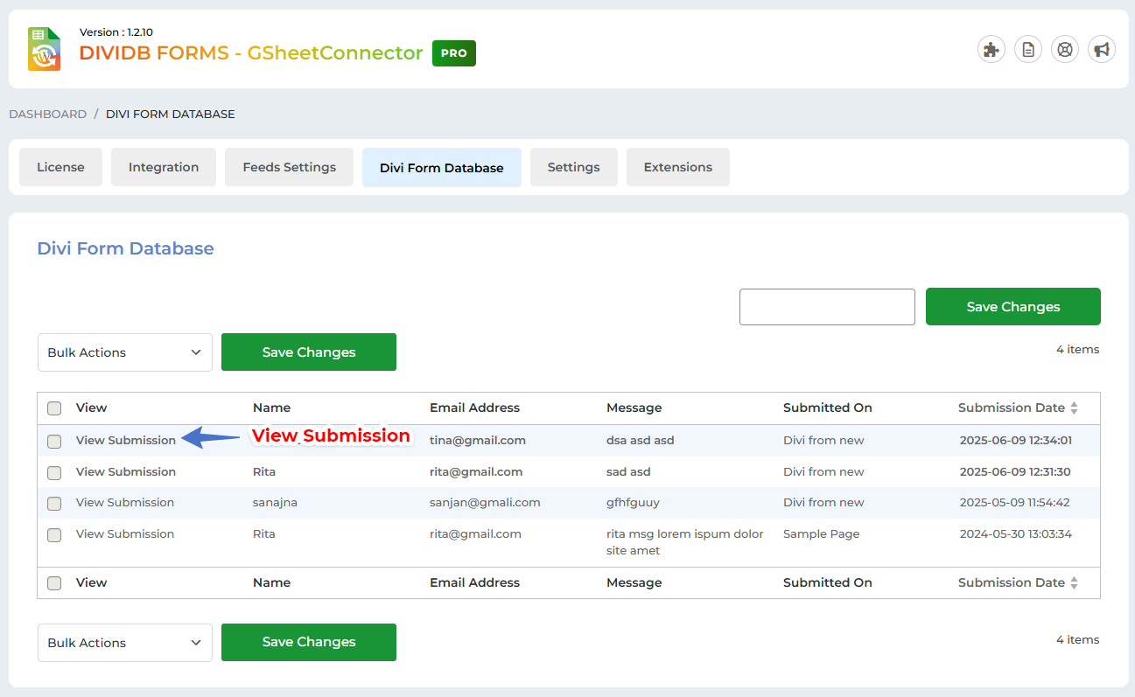This screenshot has height=697, width=1135.
Task: Click the DASHBOARD breadcrumb link
Action: coord(47,115)
